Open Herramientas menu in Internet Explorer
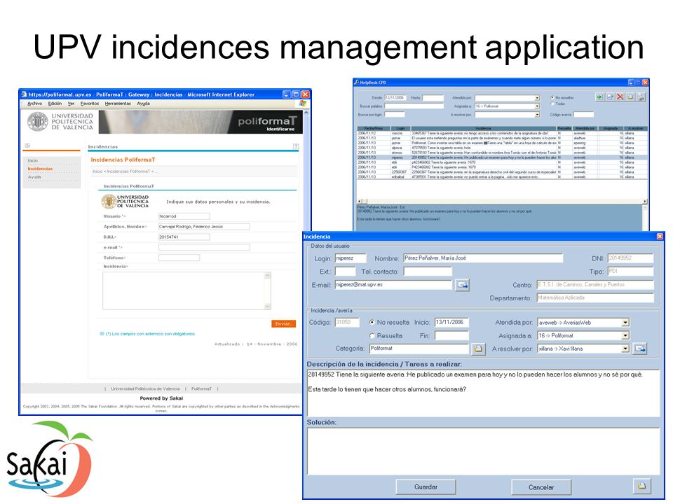This screenshot has height=504, width=673. (118, 104)
